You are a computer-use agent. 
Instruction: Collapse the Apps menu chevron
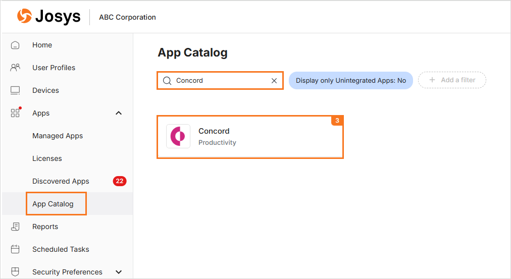(119, 113)
